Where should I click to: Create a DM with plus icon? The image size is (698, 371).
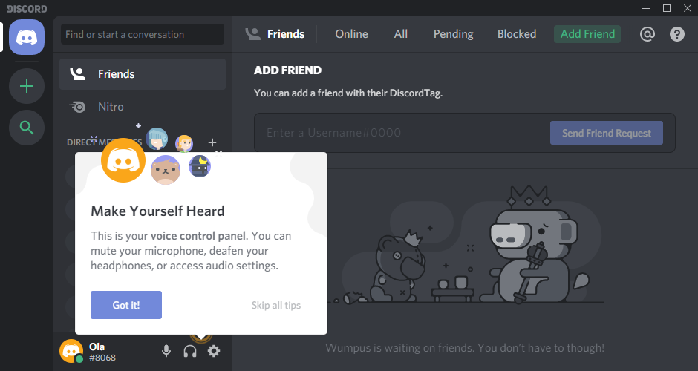212,142
